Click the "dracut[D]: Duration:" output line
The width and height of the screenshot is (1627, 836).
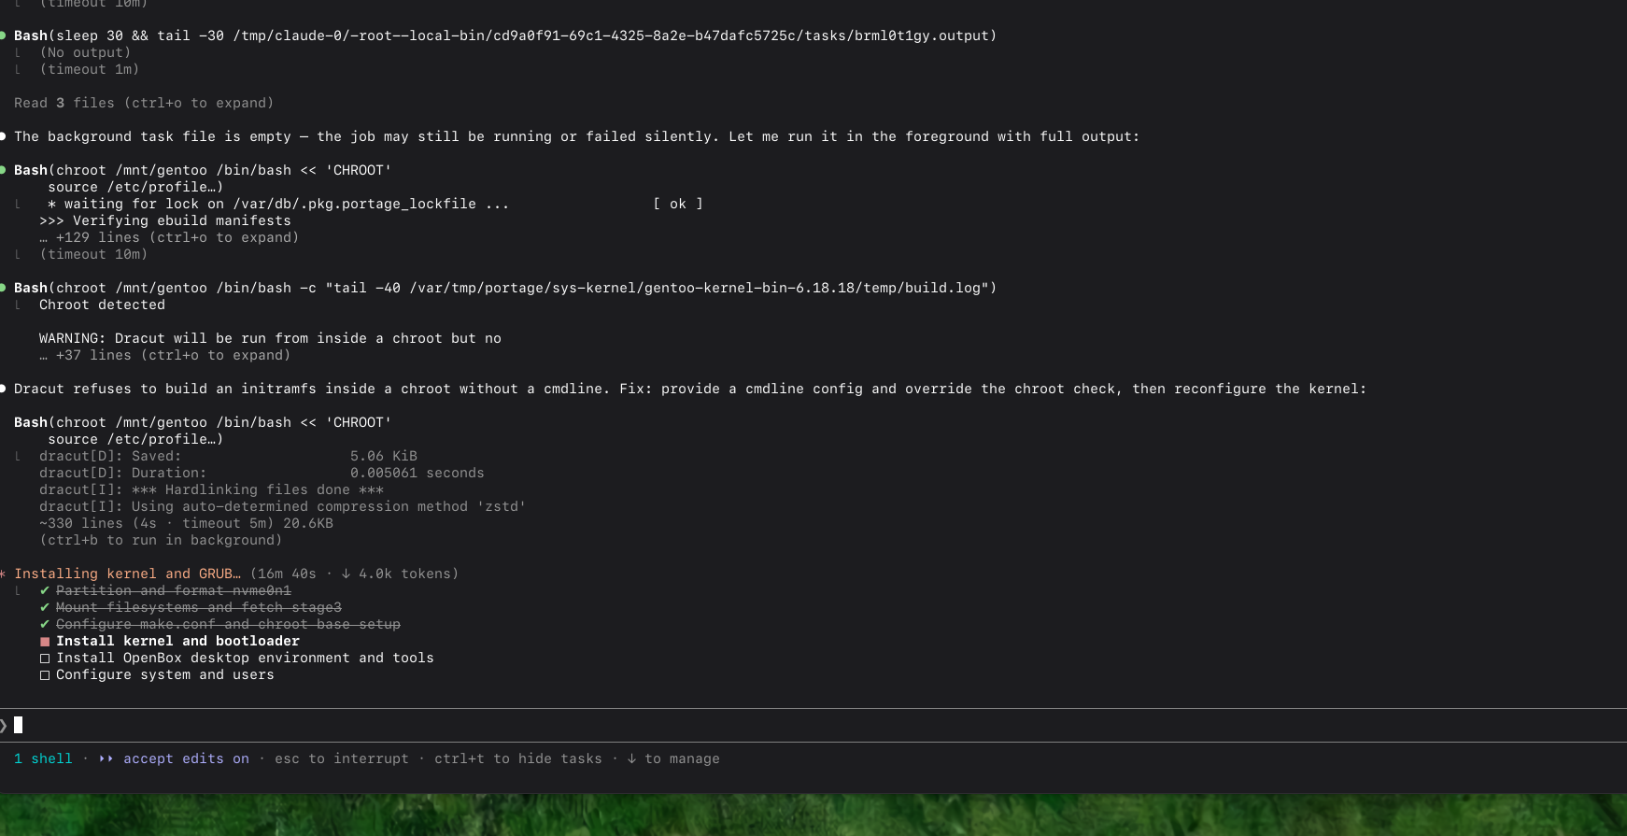coord(262,473)
